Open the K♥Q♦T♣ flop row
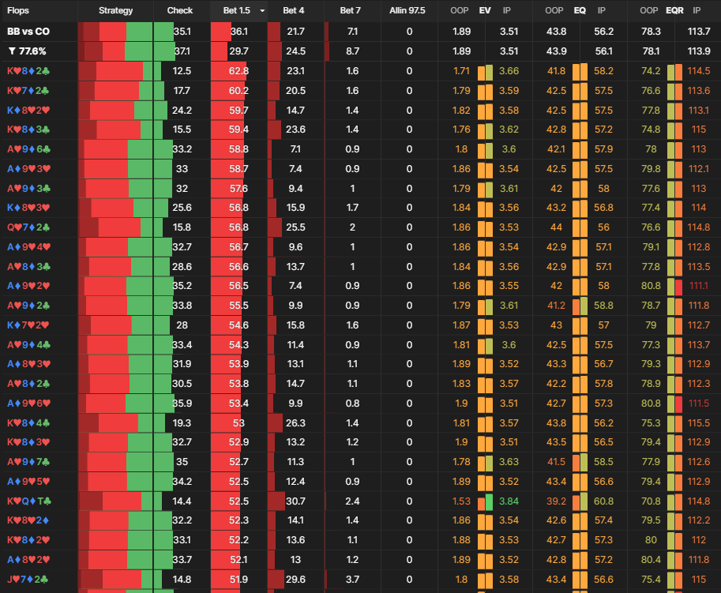721x593 pixels. pyautogui.click(x=30, y=501)
